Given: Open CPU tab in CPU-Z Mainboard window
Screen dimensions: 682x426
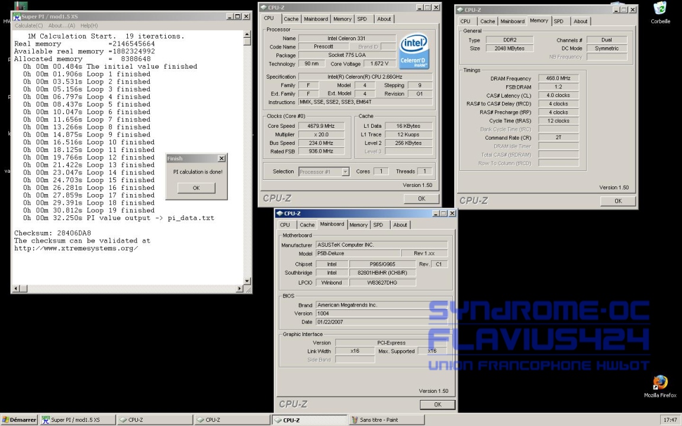Looking at the screenshot, I should (x=285, y=225).
